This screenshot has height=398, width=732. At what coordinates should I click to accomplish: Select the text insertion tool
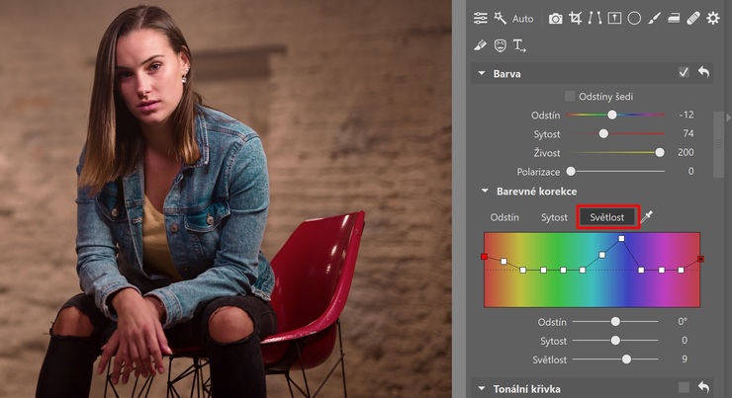[x=519, y=45]
